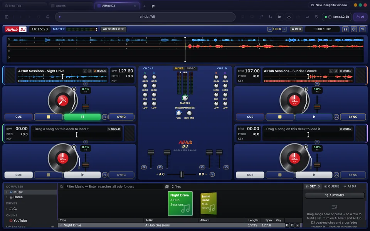Open headphones settings icon in top bar

click(x=345, y=29)
